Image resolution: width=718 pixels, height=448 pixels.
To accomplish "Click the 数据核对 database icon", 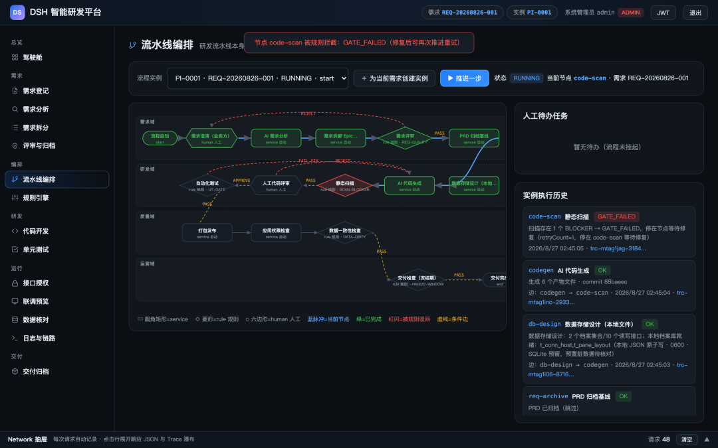I will pyautogui.click(x=15, y=319).
